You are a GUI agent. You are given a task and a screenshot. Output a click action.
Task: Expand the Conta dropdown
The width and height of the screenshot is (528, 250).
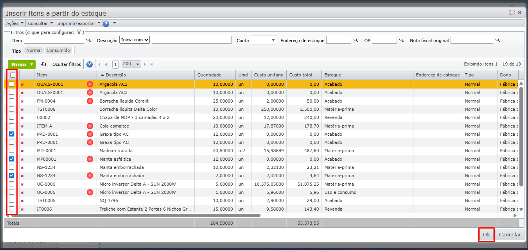(264, 40)
